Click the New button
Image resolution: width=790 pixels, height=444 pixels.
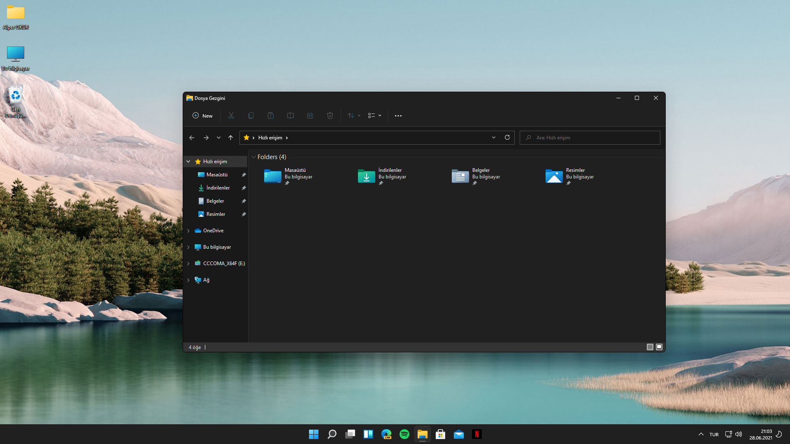tap(202, 116)
